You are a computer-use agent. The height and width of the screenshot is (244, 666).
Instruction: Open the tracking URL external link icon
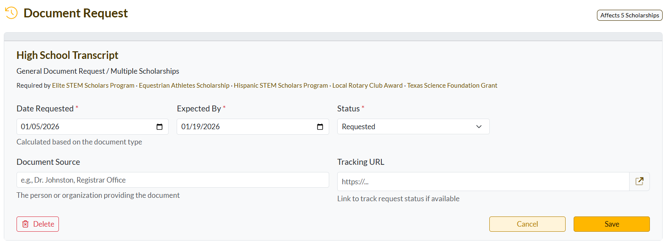coord(639,181)
